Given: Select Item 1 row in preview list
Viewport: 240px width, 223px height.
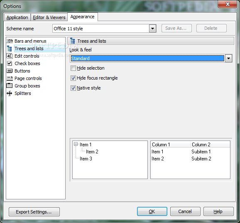Looking at the screenshot, I should 157,151.
